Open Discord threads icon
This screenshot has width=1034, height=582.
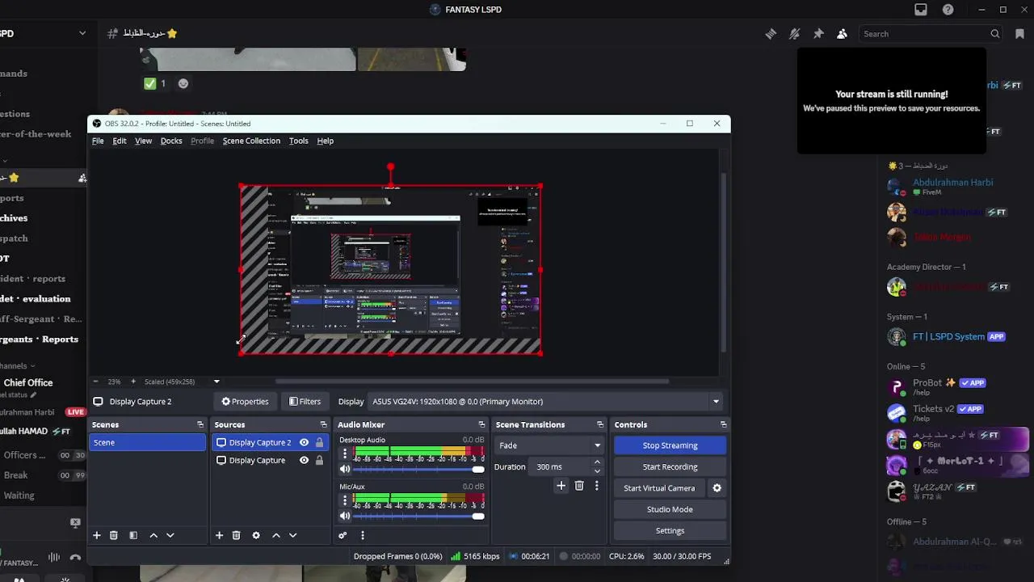pos(771,34)
